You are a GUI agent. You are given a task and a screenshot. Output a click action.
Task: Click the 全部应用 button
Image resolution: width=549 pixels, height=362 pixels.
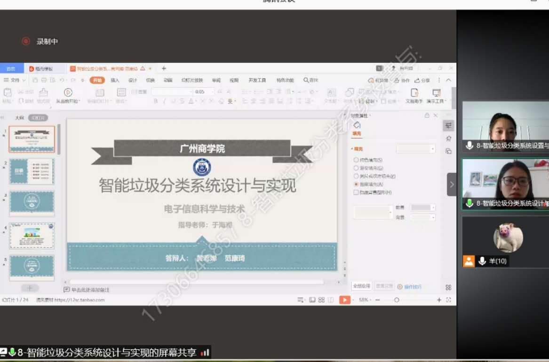coord(361,286)
